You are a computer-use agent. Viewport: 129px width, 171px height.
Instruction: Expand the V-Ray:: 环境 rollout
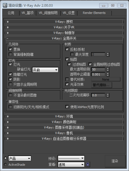pyautogui.click(x=64, y=116)
